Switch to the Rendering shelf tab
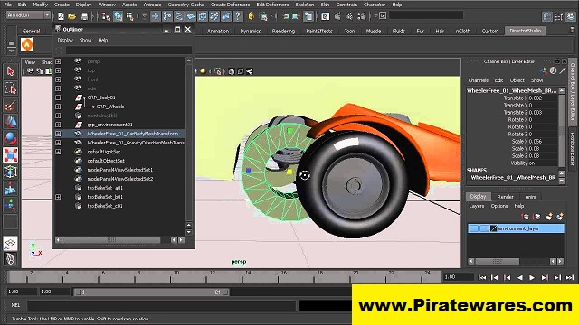The height and width of the screenshot is (325, 579). point(283,32)
